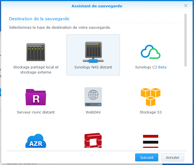Select the local shared storage server icon
Screen dimensions: 194x165
click(35, 52)
